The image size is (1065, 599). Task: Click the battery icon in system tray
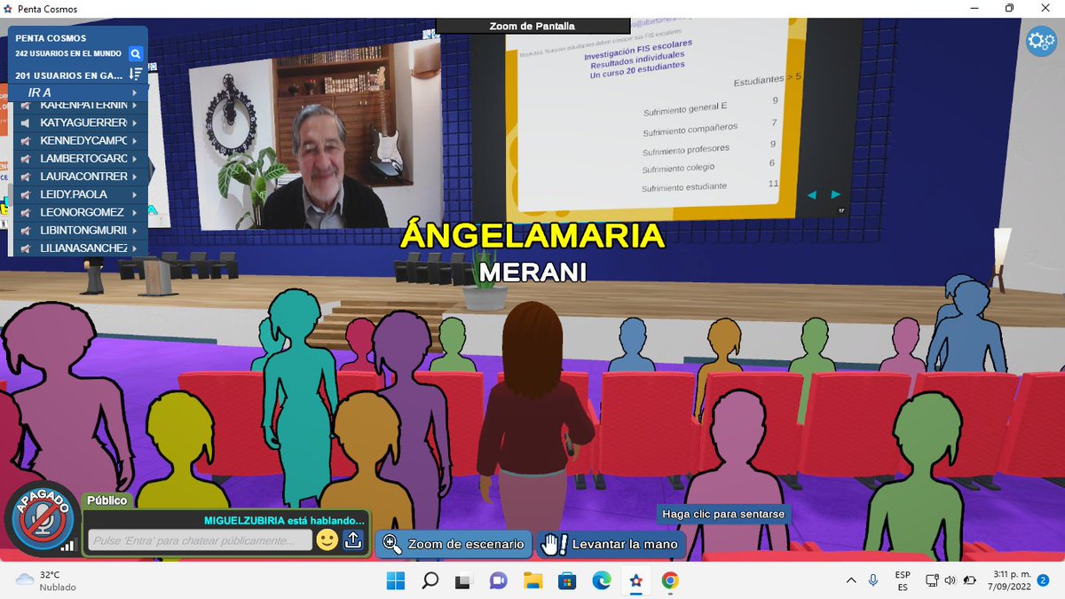(970, 580)
